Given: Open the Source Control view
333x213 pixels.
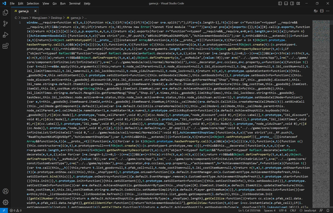Looking at the screenshot, I should [6, 23].
